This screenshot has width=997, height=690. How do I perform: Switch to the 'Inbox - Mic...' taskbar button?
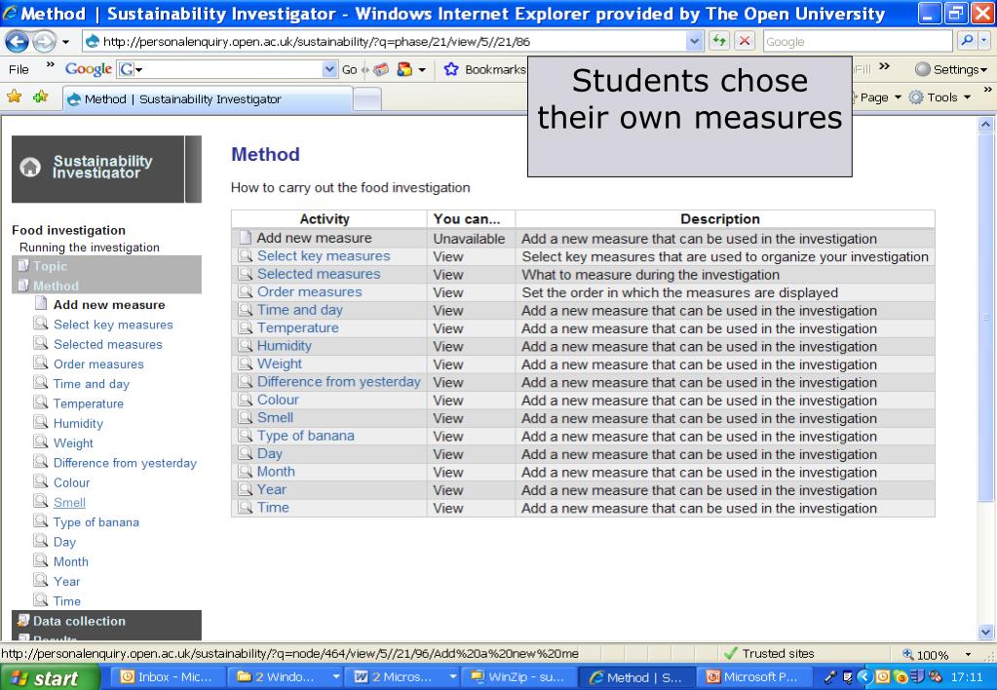pyautogui.click(x=168, y=678)
